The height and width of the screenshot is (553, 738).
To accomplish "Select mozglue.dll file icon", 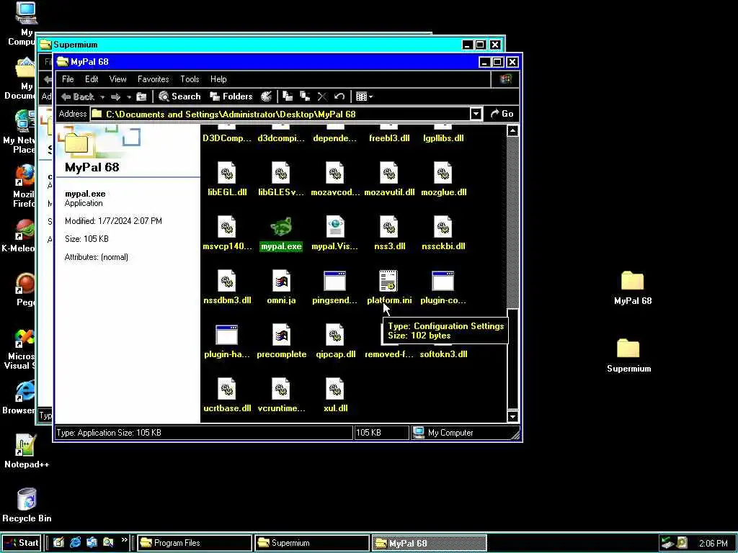I will [x=443, y=173].
